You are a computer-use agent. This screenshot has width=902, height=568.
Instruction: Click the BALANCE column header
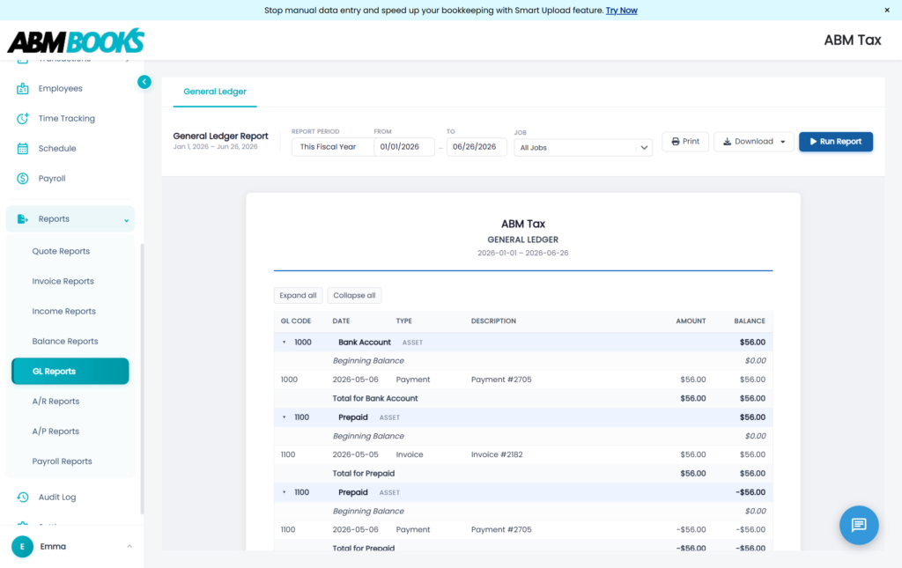750,321
